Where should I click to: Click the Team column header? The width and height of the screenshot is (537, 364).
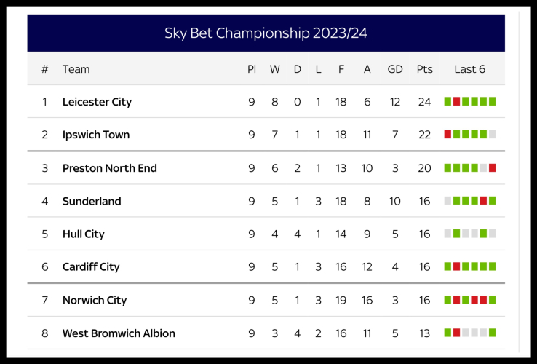pos(76,69)
